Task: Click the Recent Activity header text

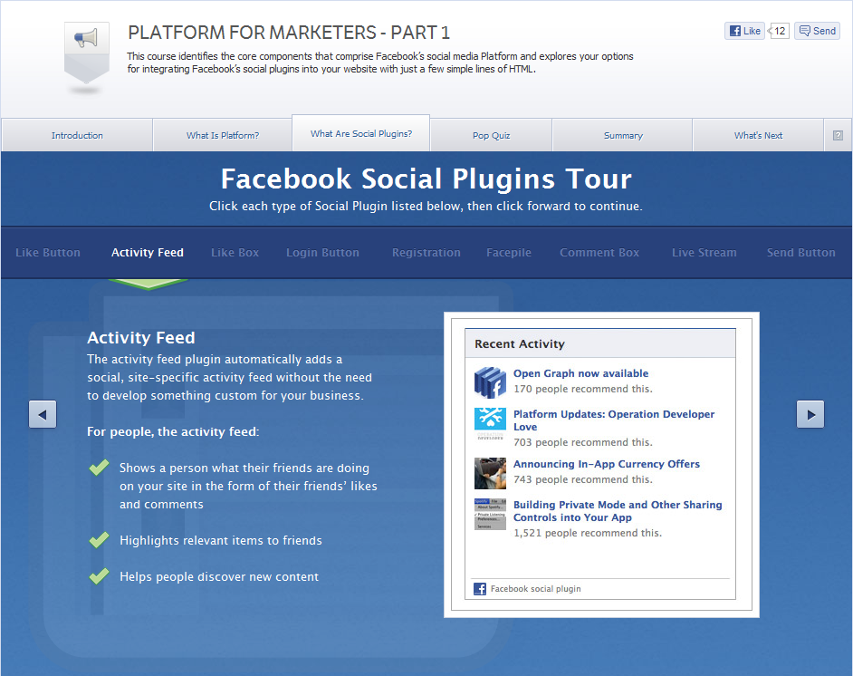Action: (x=520, y=344)
